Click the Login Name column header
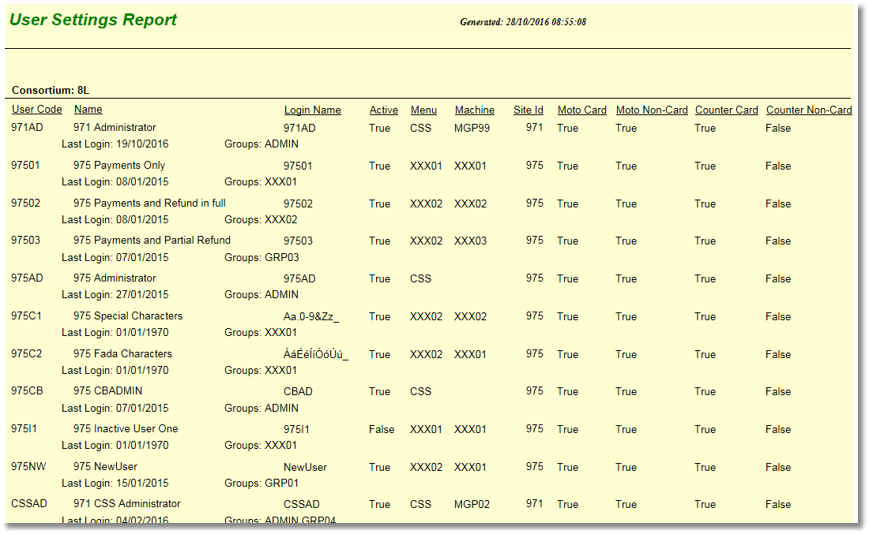Viewport: 869px width, 534px height. click(x=312, y=110)
